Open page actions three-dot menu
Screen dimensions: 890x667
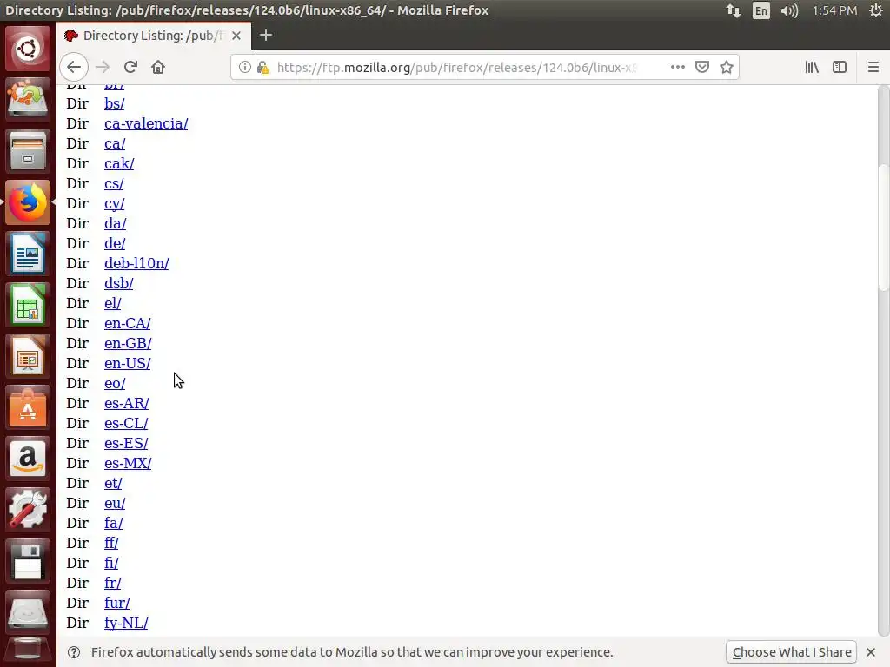click(x=678, y=67)
